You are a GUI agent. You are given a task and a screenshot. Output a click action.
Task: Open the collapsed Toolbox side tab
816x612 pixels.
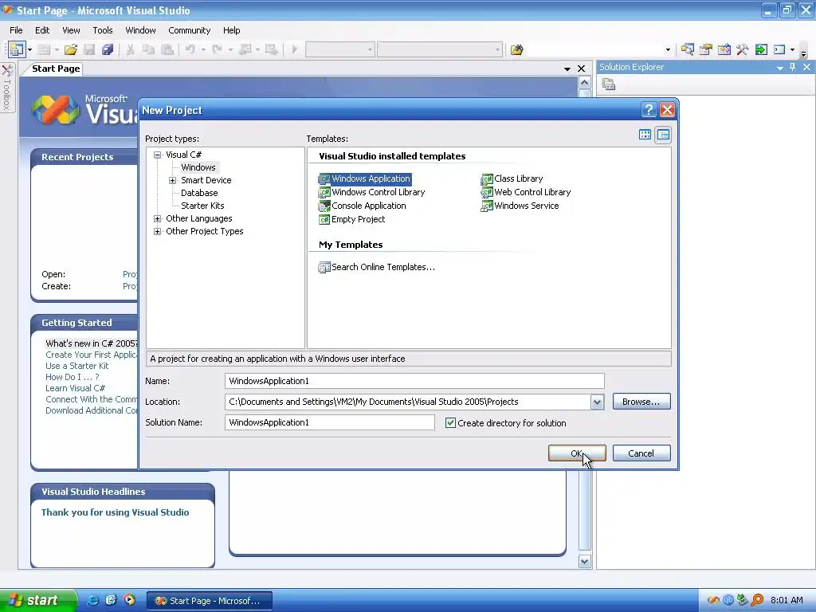coord(6,88)
